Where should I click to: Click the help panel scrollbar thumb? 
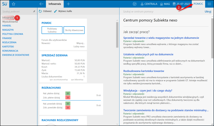coord(212,38)
